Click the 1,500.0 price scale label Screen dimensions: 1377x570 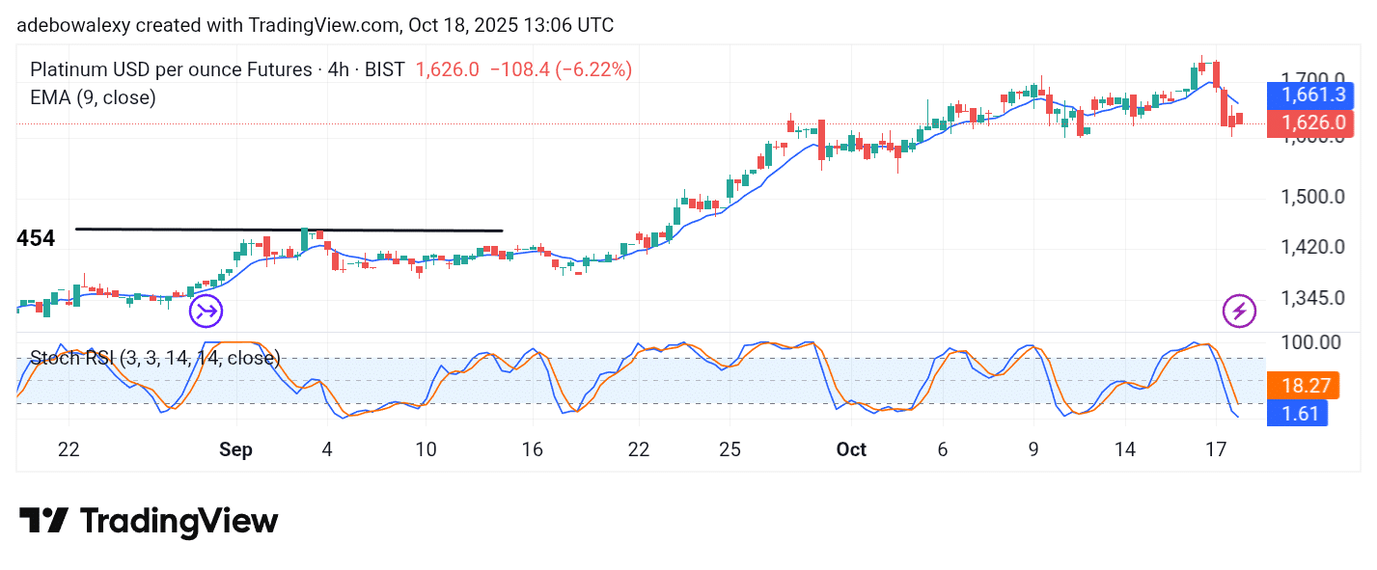pos(1309,197)
